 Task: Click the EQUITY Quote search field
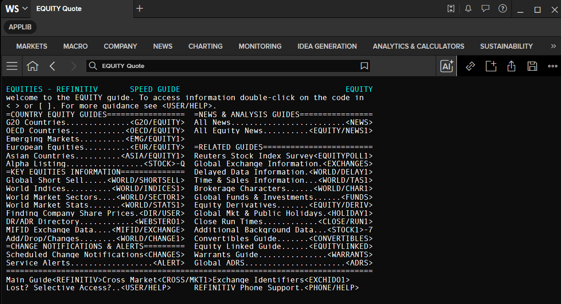pyautogui.click(x=228, y=66)
